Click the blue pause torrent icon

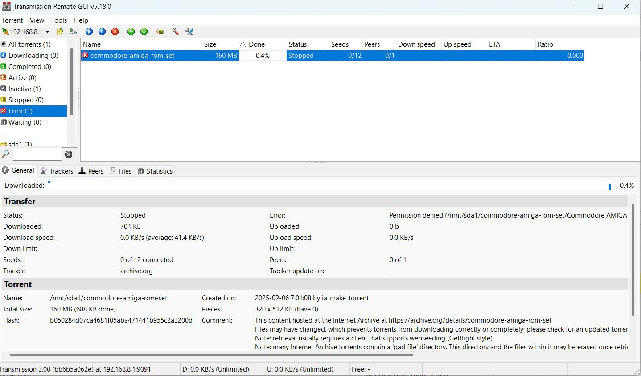102,32
